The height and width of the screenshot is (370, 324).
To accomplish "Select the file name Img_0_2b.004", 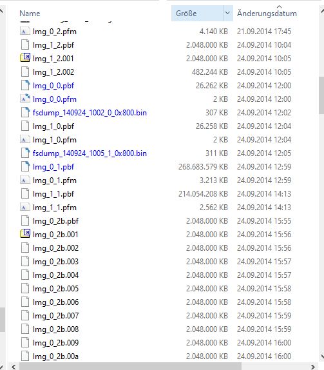I will (x=55, y=275).
